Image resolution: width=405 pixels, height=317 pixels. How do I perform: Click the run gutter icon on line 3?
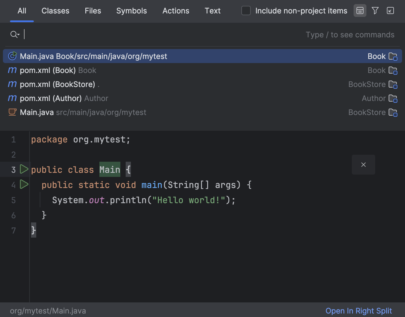click(24, 169)
